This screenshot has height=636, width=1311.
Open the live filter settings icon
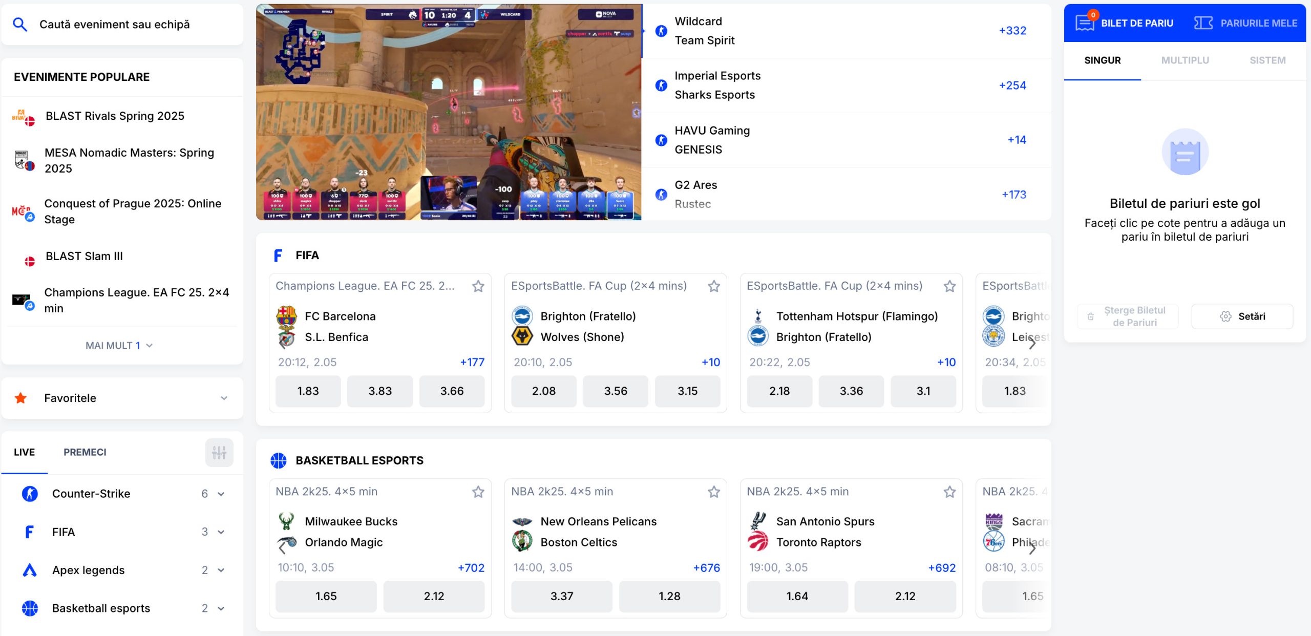(219, 453)
